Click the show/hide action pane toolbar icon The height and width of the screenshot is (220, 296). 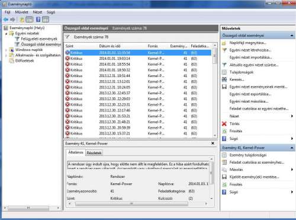tap(46, 20)
